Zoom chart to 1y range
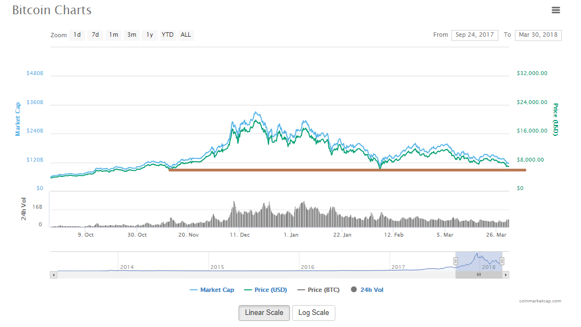This screenshot has width=581, height=327. [x=149, y=35]
